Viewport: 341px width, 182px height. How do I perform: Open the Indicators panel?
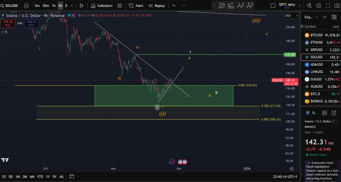pos(102,6)
